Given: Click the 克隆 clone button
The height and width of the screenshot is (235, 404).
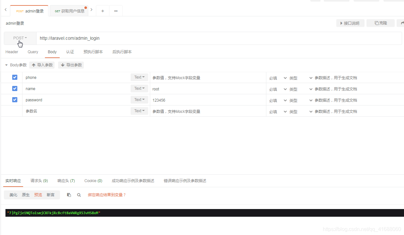Looking at the screenshot, I should pyautogui.click(x=380, y=23).
